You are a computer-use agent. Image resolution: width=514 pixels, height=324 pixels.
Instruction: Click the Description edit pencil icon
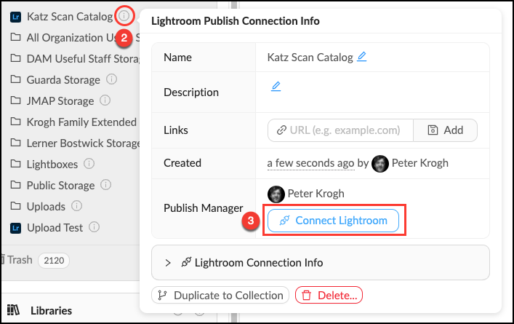point(276,87)
